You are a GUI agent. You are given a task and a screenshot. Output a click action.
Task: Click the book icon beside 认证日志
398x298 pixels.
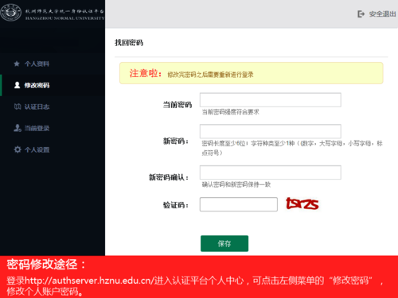[18, 106]
